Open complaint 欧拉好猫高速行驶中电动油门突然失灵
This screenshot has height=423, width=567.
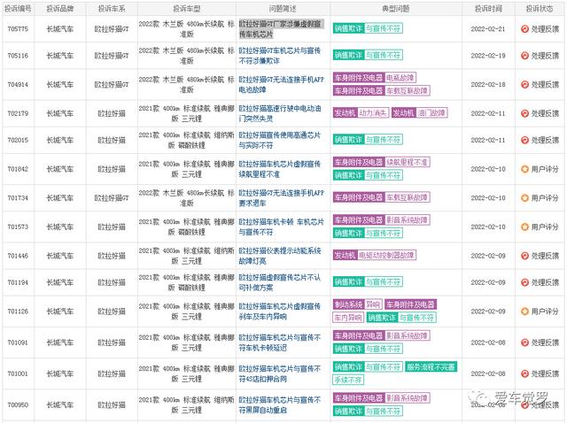pos(280,113)
